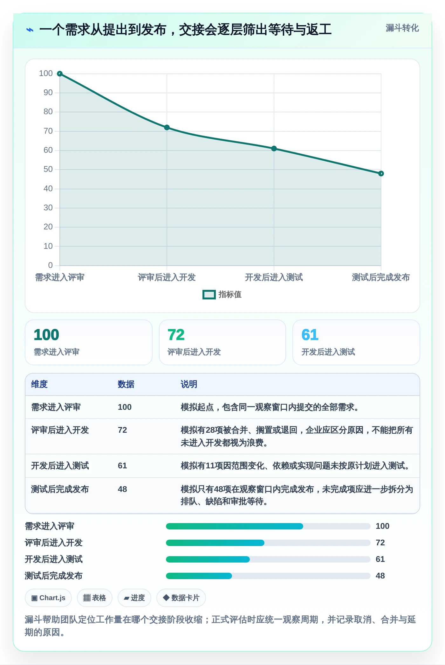
Task: Click description starting 模拟有28项被合并
Action: click(x=297, y=436)
